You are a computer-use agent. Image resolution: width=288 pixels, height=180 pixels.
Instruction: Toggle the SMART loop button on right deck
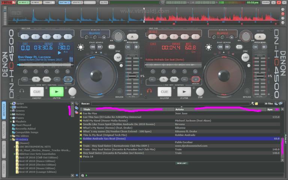pos(195,79)
